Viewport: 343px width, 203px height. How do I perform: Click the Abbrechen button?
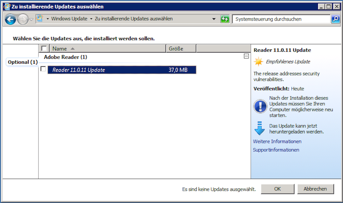[315, 189]
